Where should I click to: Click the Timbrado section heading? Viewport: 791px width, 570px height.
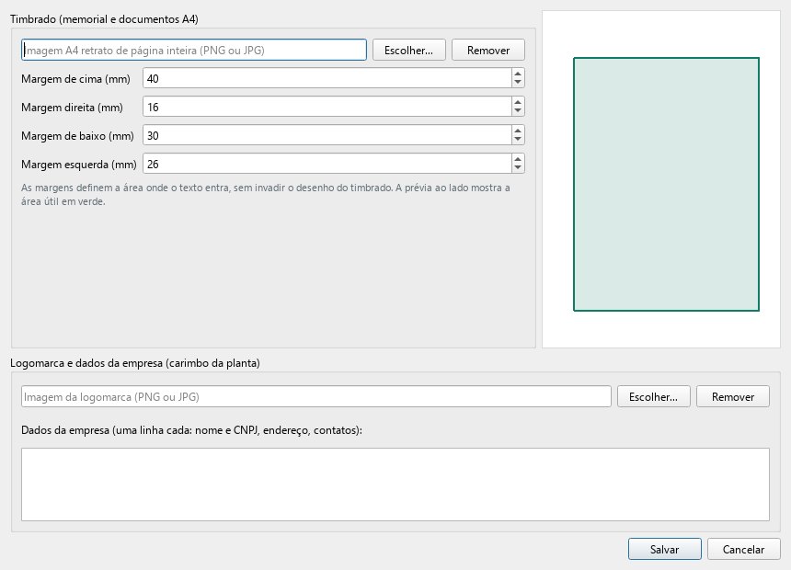(x=104, y=19)
